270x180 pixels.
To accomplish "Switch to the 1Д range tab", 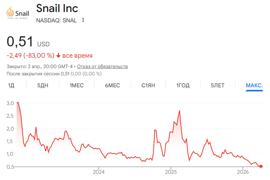I will (x=11, y=85).
